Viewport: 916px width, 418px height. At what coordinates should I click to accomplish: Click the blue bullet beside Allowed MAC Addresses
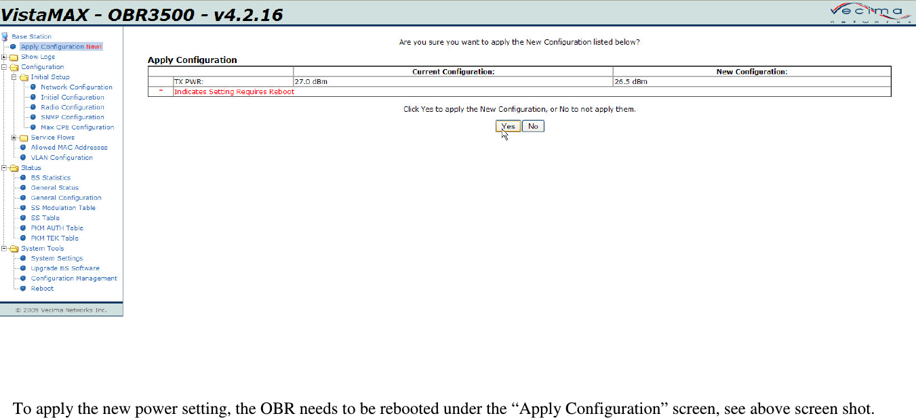point(23,148)
